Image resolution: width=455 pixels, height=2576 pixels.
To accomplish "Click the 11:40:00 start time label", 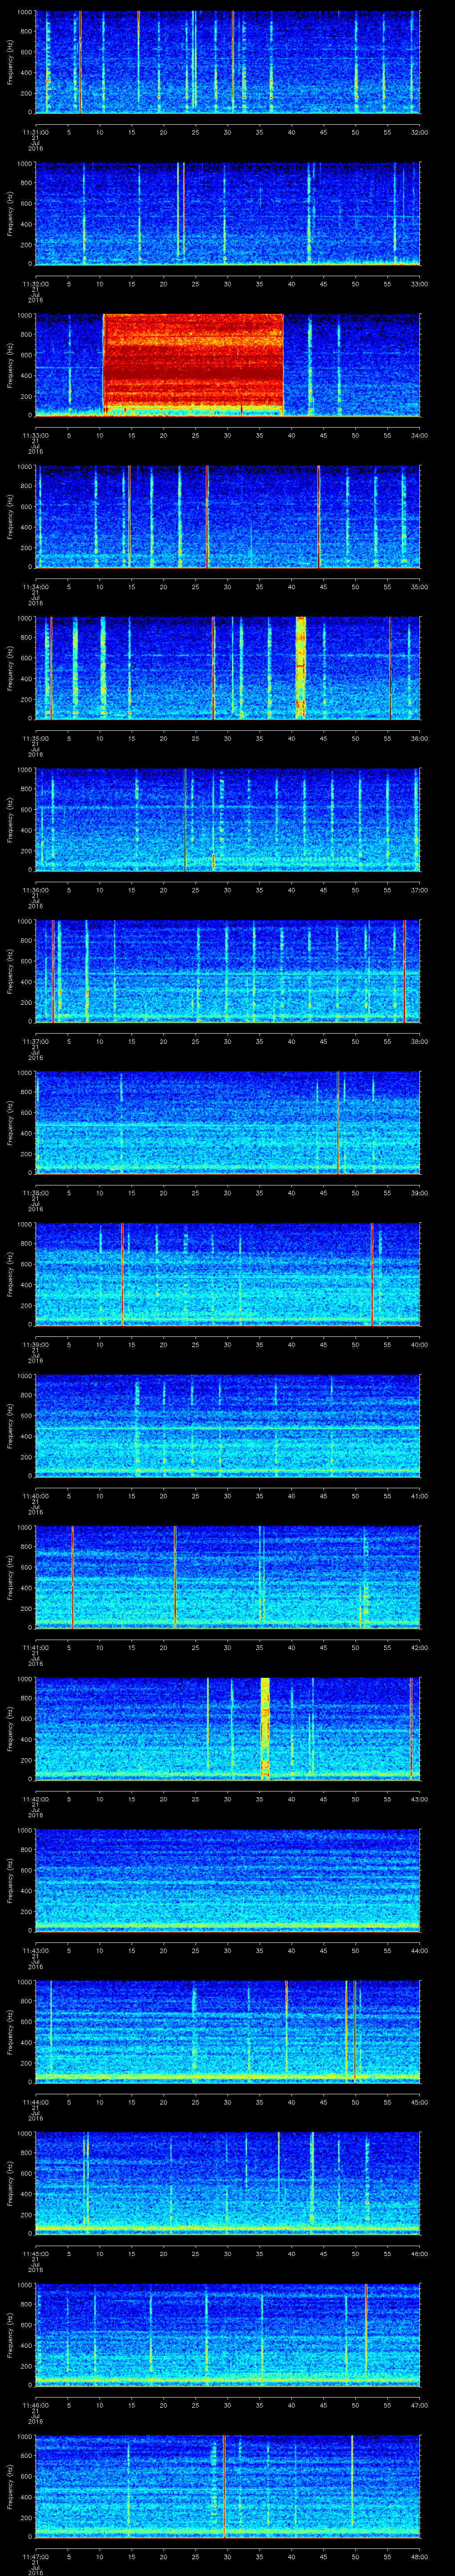I will pos(35,1495).
